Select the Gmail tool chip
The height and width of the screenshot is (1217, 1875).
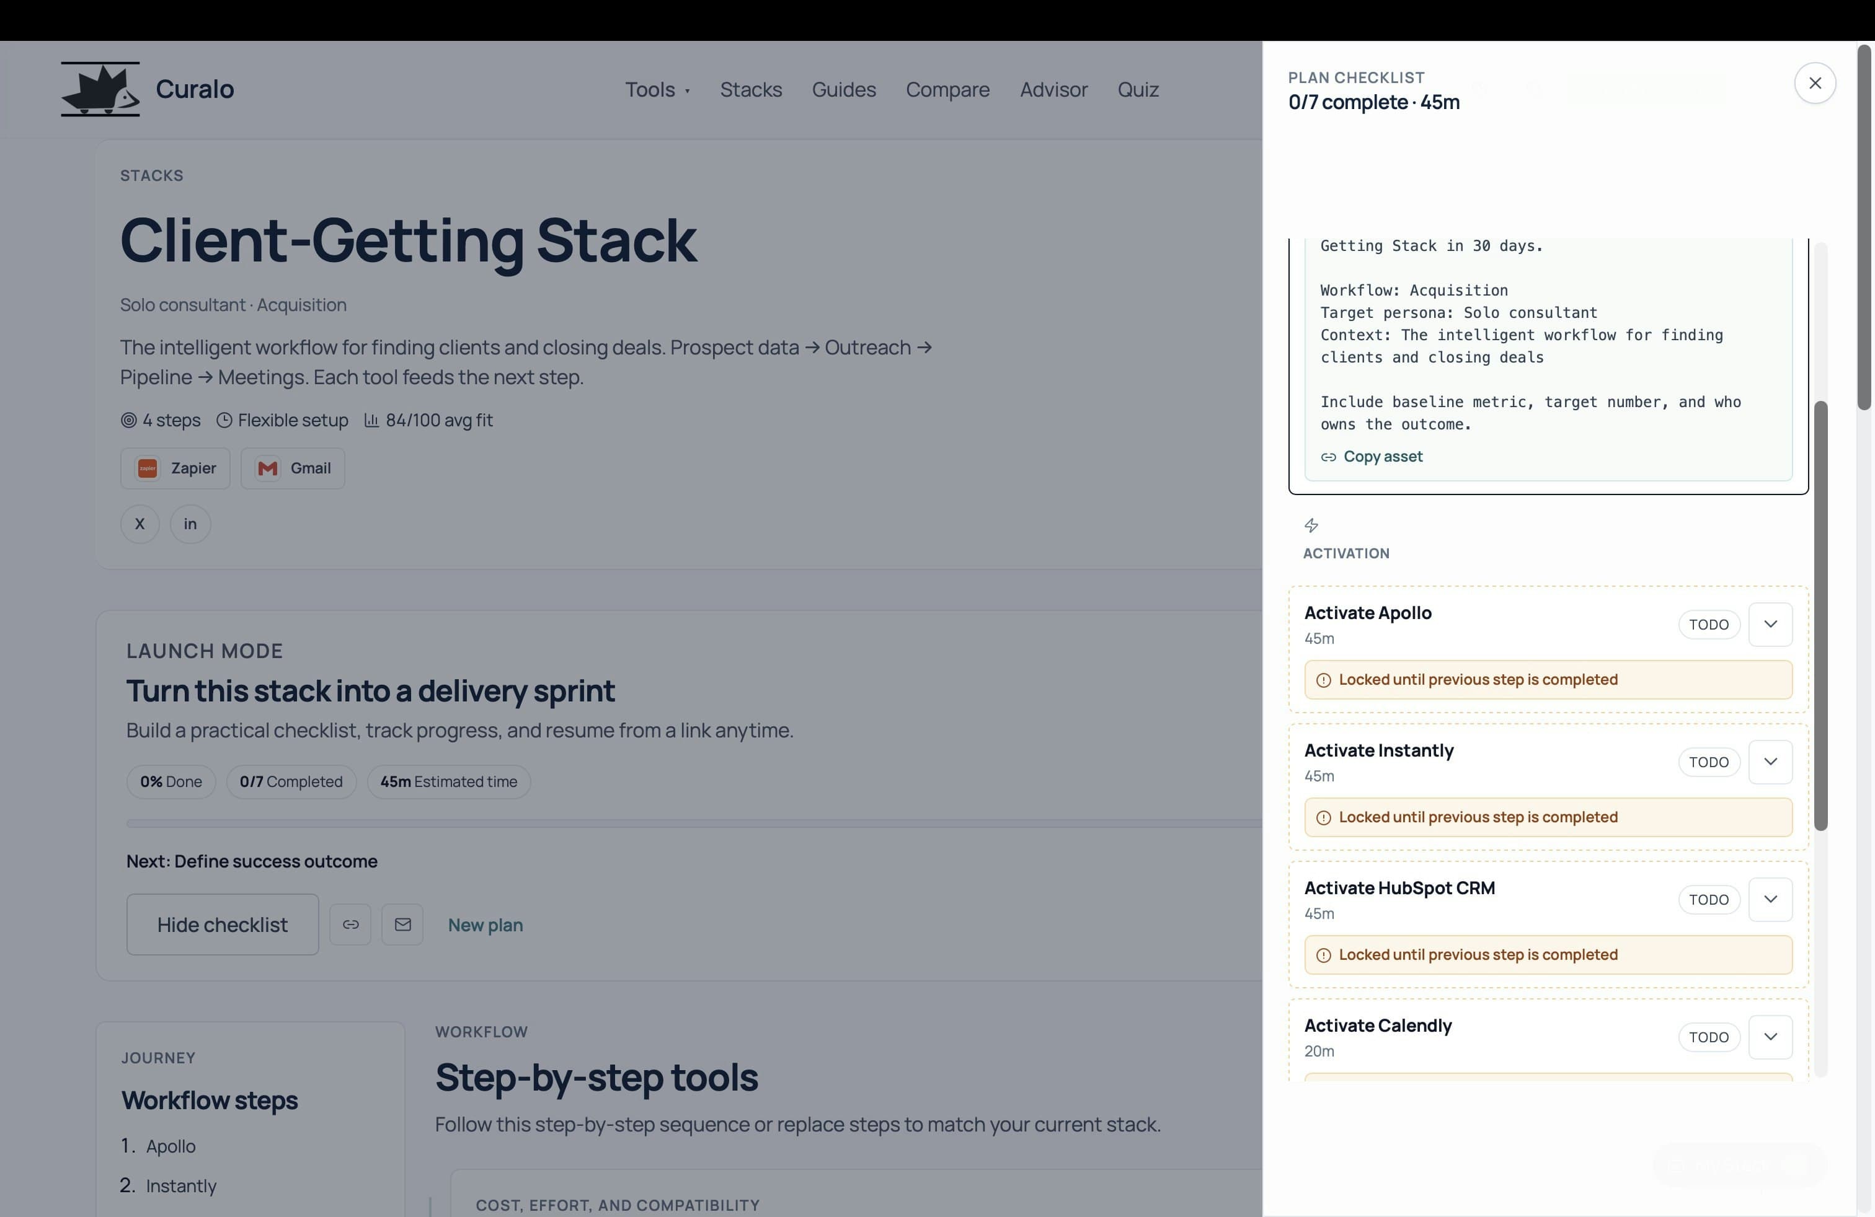(x=292, y=468)
